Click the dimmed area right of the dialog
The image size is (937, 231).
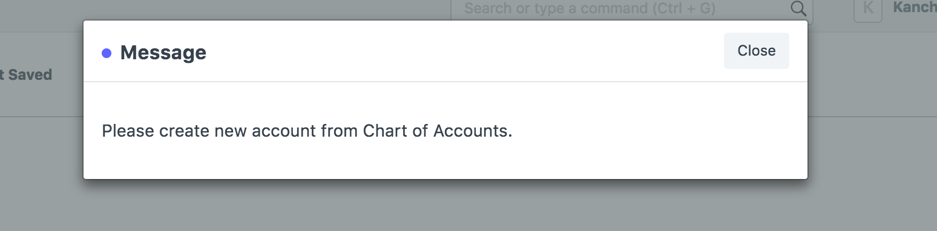pos(872,121)
